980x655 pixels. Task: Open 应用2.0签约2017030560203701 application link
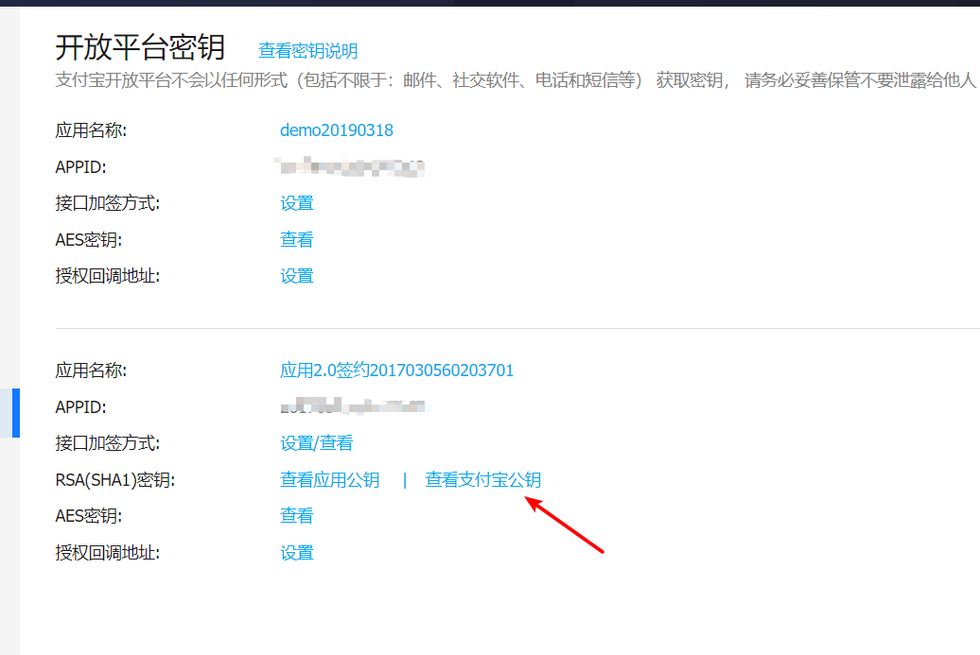396,371
